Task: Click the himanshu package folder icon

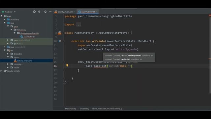Action: 15,30
